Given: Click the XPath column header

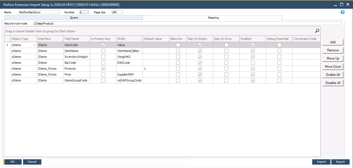Looking at the screenshot, I should tap(129, 39).
